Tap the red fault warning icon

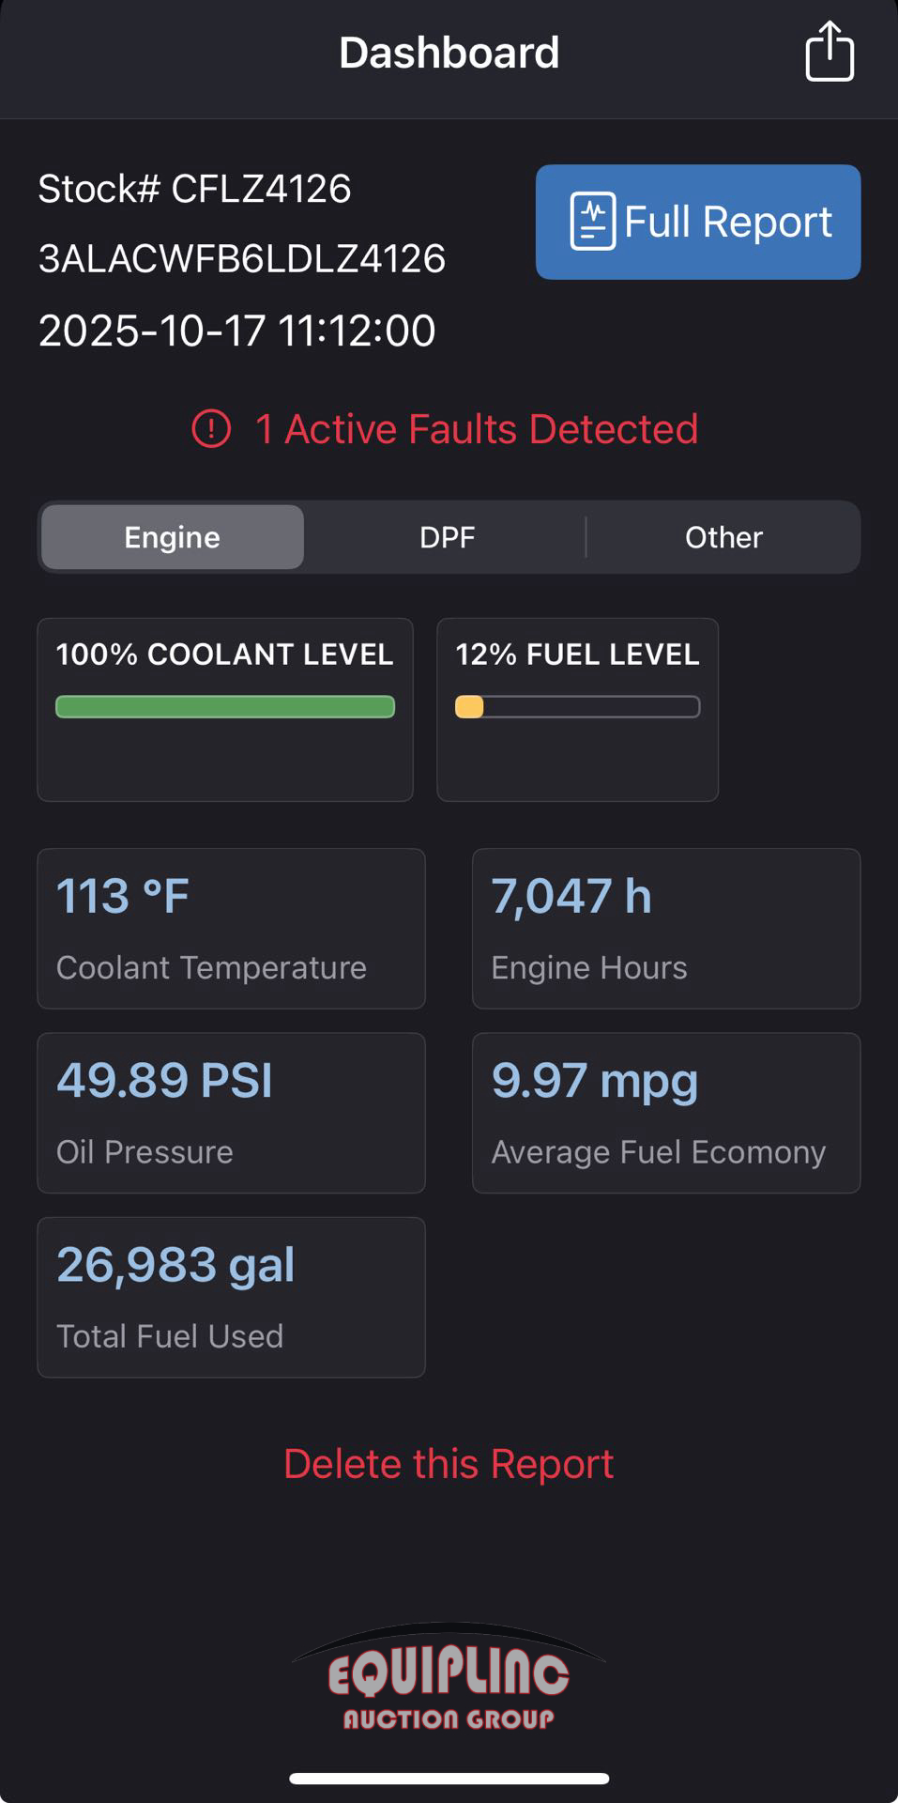pos(211,429)
